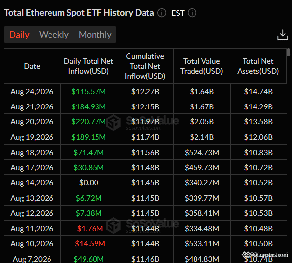Viewport: 292px width, 263px height.
Task: Click the $184.93M inflow value
Action: point(89,107)
